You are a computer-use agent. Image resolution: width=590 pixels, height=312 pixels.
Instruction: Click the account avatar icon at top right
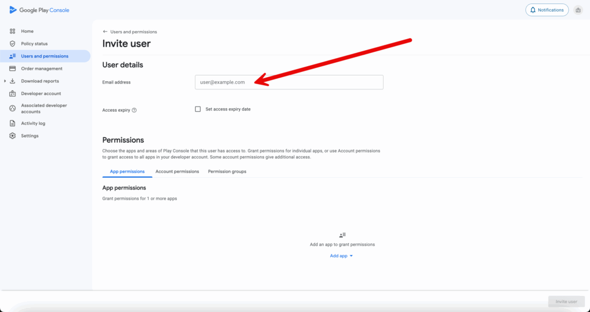[578, 10]
